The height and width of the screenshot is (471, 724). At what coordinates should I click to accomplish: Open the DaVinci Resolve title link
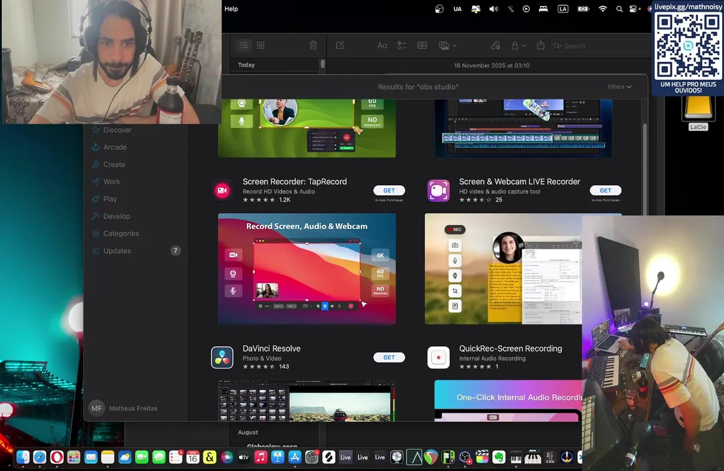coord(272,349)
